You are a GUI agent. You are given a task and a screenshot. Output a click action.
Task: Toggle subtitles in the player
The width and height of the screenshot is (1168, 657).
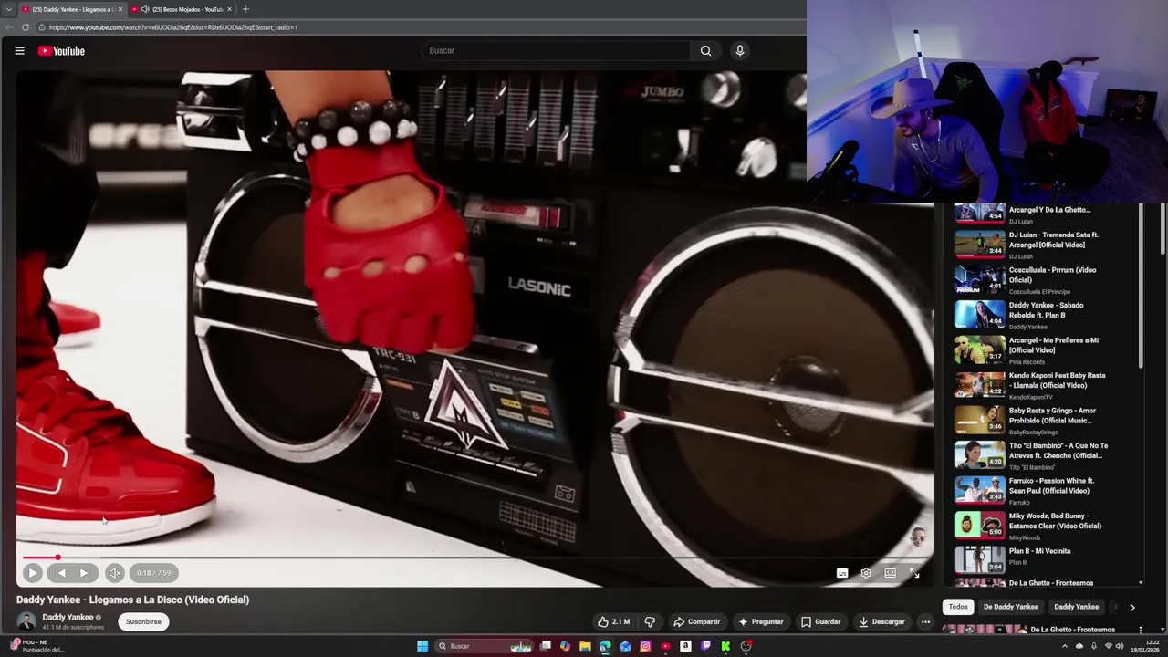(x=842, y=573)
